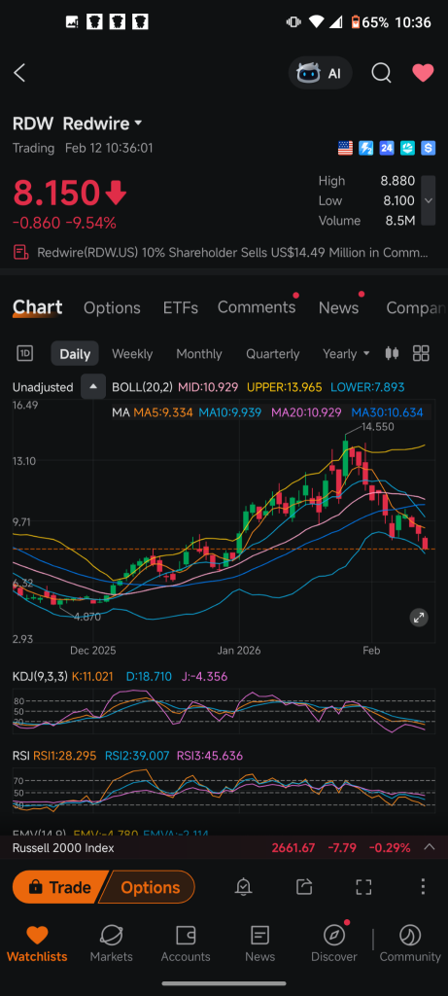Remove RDW from favorites with heart icon

tap(424, 73)
